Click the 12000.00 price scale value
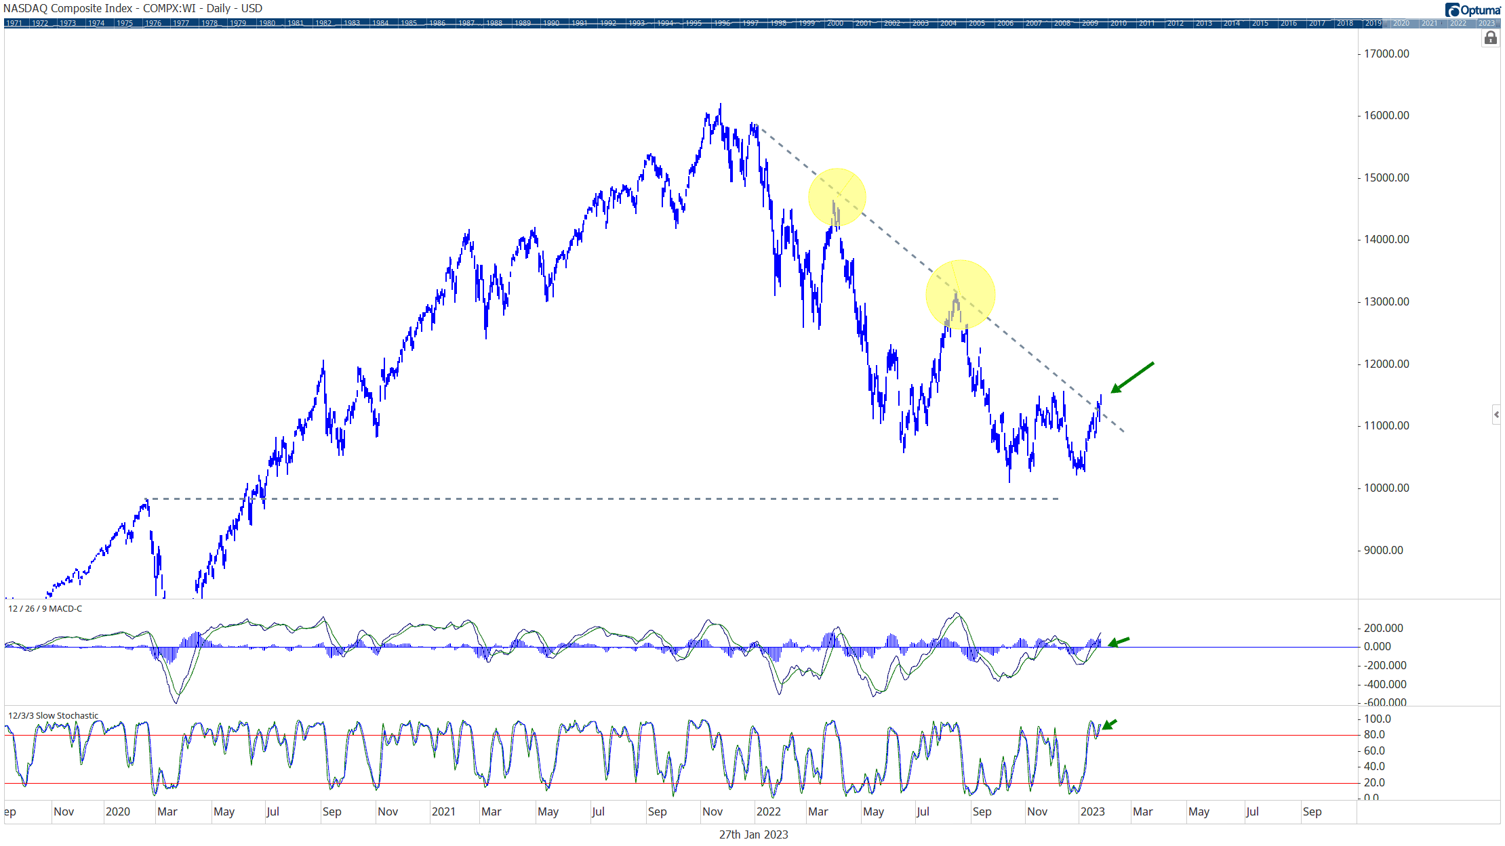Screen dimensions: 1505x846 (x=1386, y=364)
